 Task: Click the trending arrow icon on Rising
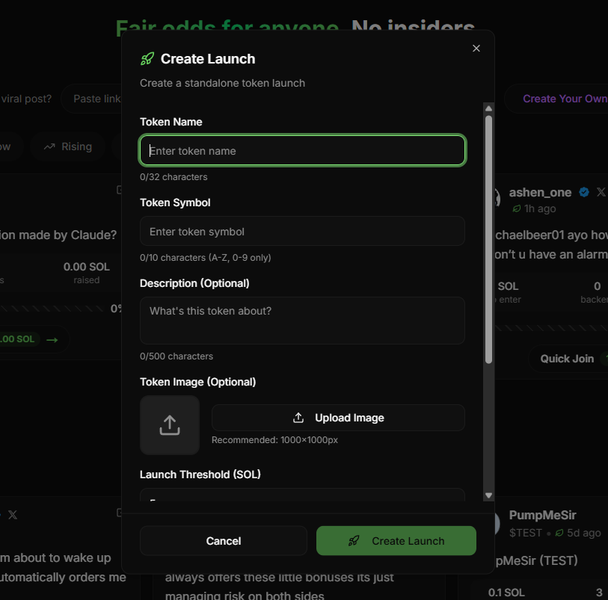49,146
